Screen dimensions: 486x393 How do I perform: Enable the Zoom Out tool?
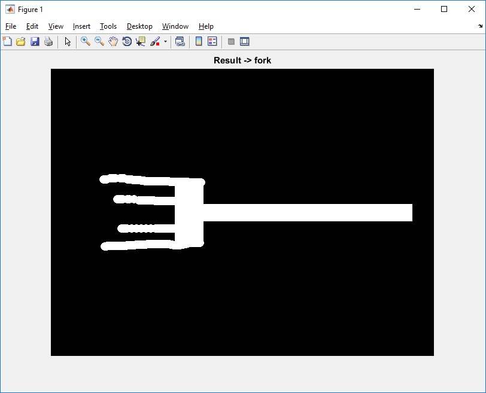[x=99, y=42]
